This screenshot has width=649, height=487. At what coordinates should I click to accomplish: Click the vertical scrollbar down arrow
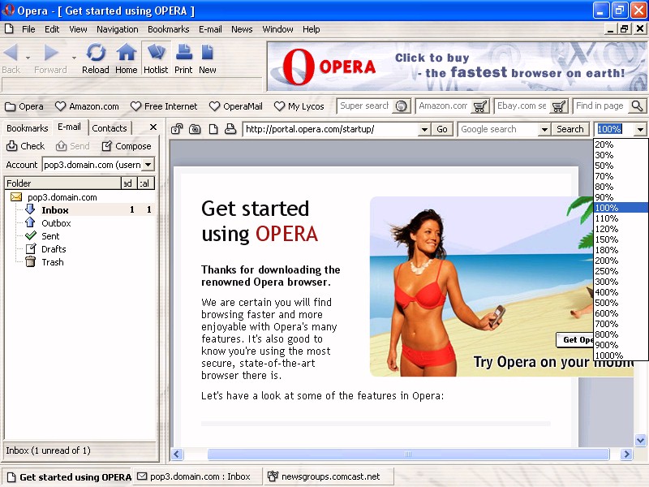point(640,440)
